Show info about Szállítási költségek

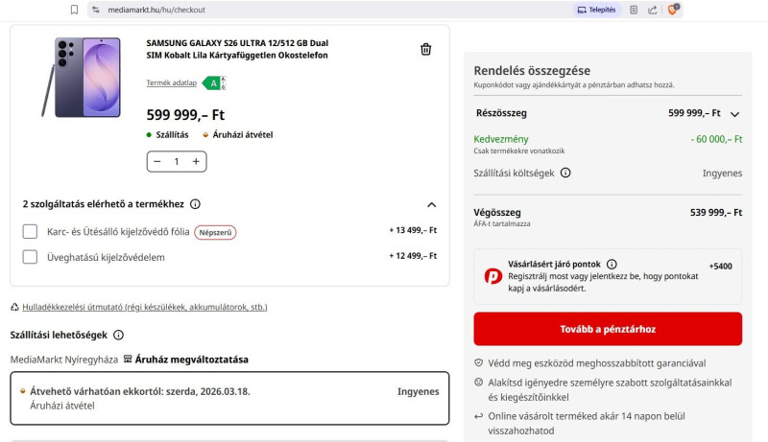coord(565,173)
